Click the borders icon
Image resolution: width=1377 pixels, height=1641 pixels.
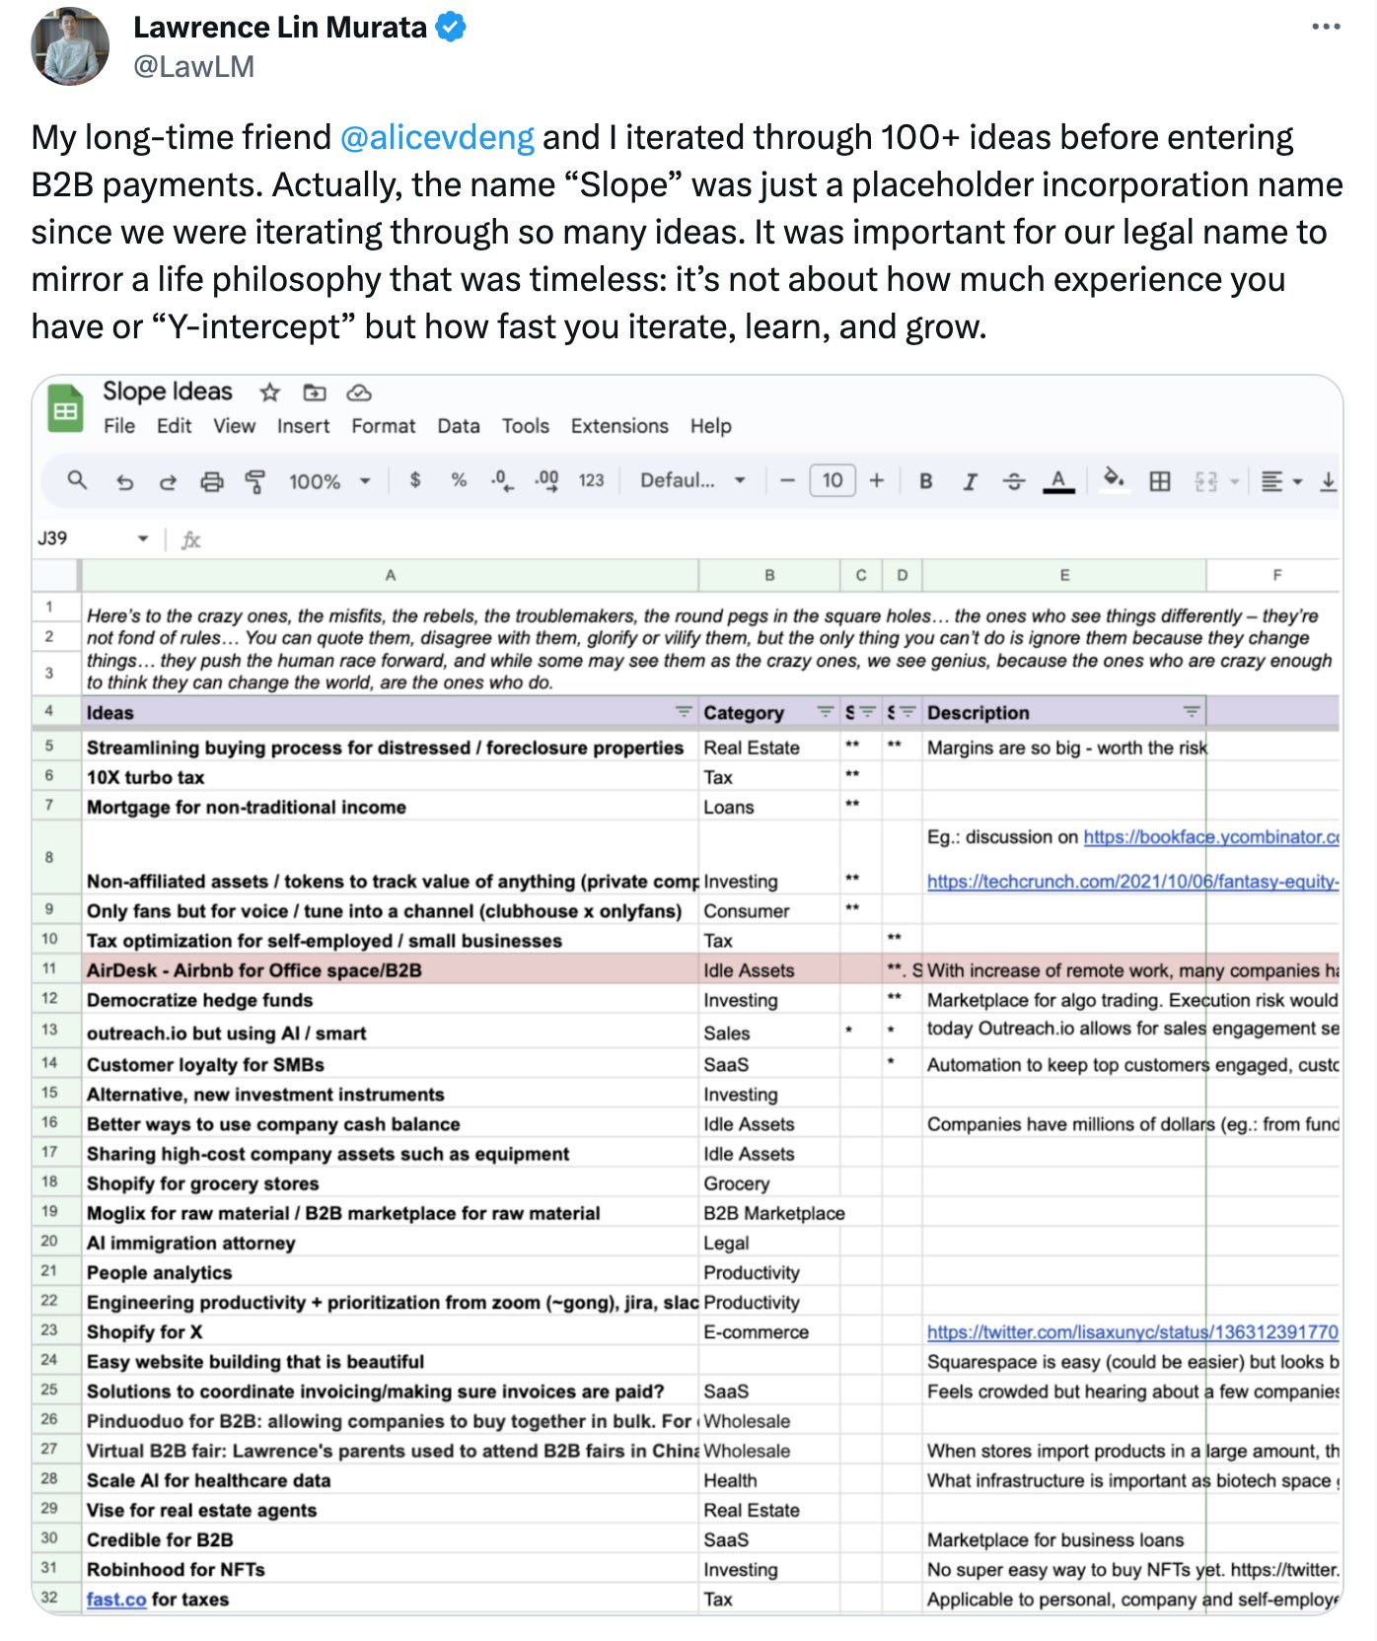pos(1160,481)
